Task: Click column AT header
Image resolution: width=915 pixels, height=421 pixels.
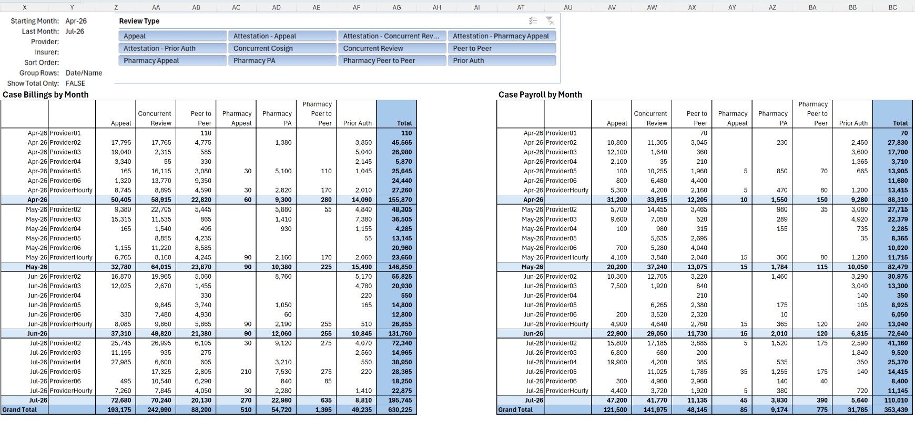Action: point(521,7)
